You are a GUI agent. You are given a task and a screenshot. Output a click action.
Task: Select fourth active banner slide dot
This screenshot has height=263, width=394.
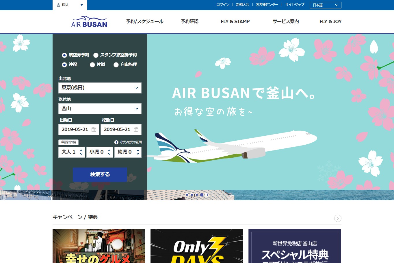[202, 195]
